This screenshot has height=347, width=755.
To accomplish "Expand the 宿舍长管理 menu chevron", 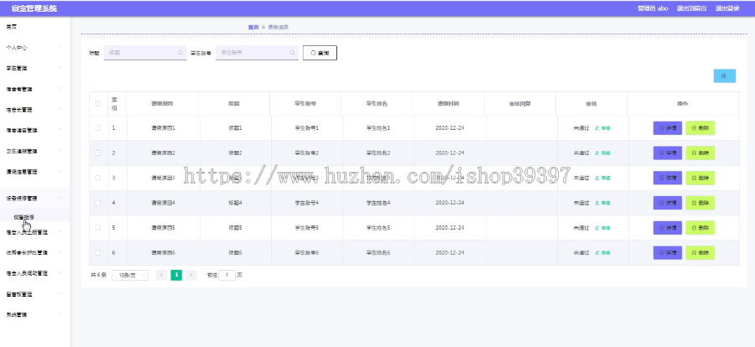I will click(60, 109).
